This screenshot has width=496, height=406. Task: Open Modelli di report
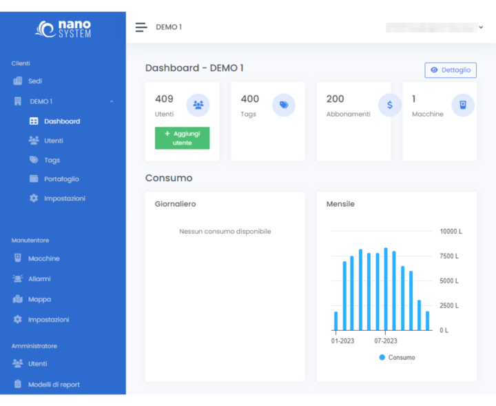coord(54,385)
